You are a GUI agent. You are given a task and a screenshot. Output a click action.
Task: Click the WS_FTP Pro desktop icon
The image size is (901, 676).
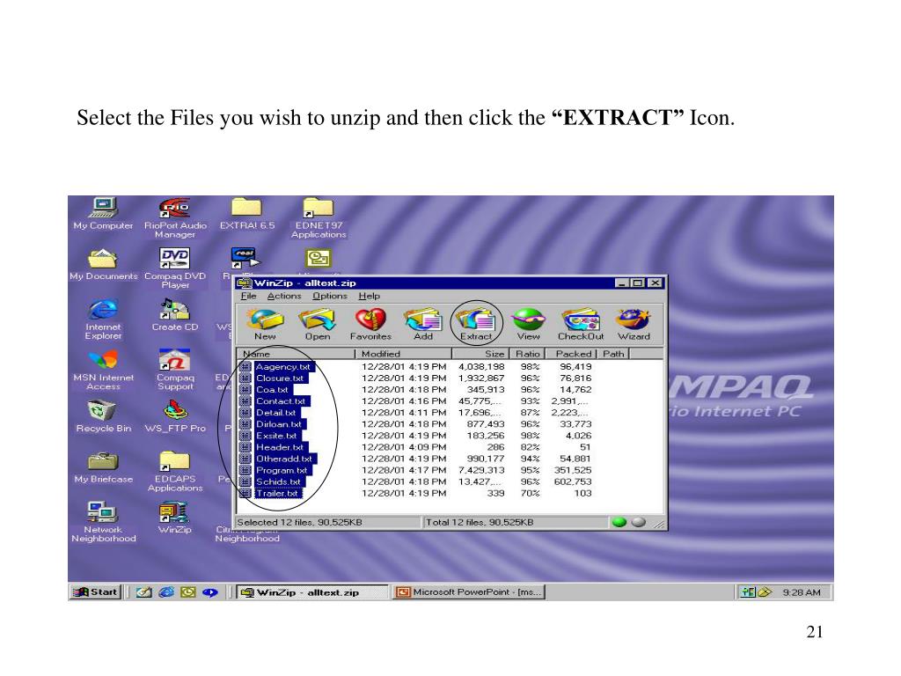(x=175, y=416)
